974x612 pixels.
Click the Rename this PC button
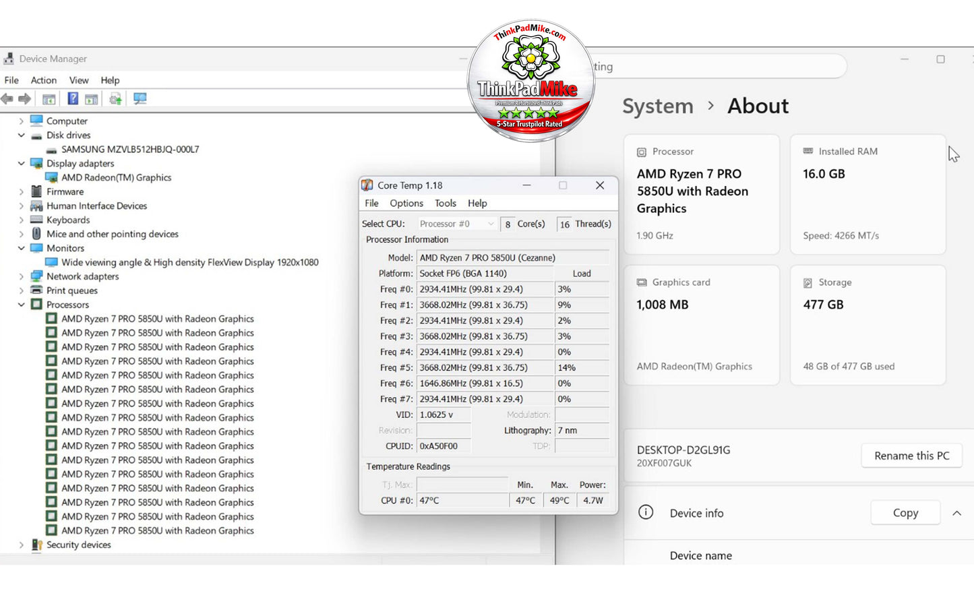(x=912, y=456)
